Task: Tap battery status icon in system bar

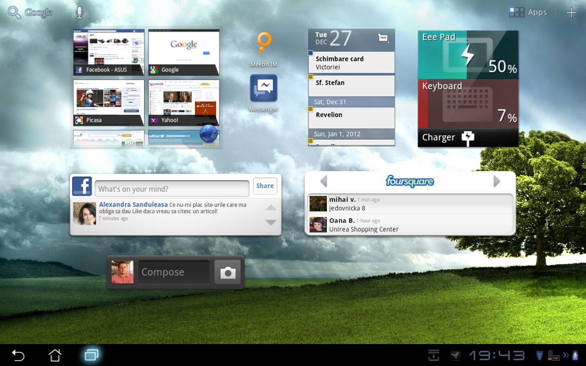Action: (x=576, y=355)
